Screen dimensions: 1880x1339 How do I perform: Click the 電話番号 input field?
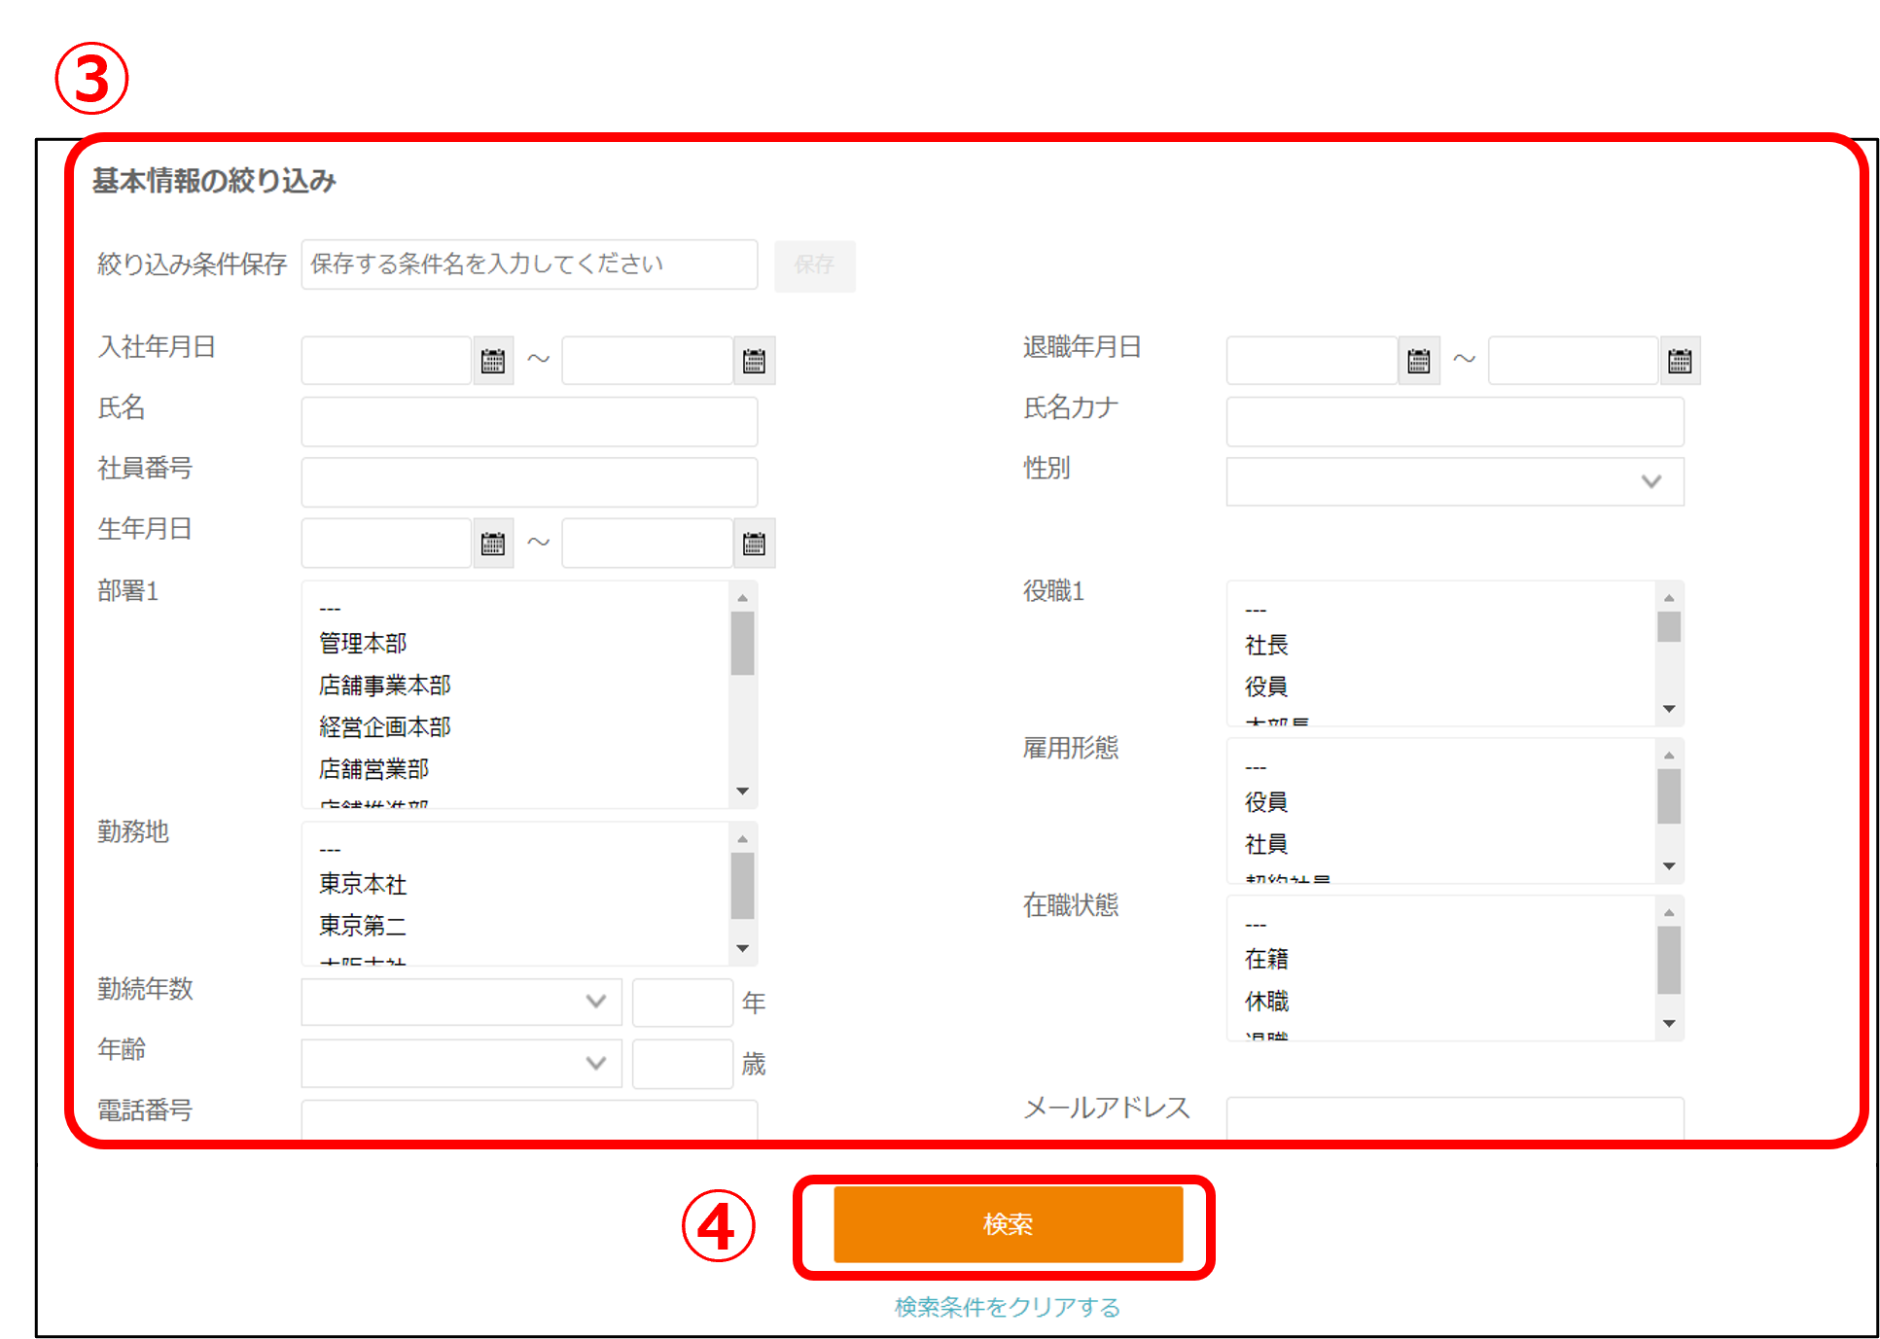pos(529,1118)
